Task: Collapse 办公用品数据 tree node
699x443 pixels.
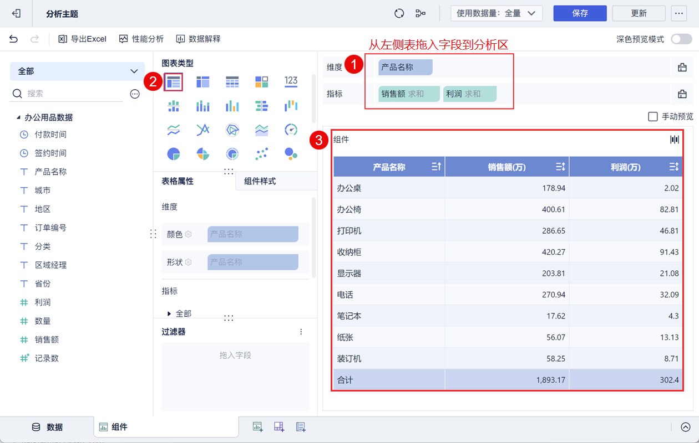Action: coord(17,117)
